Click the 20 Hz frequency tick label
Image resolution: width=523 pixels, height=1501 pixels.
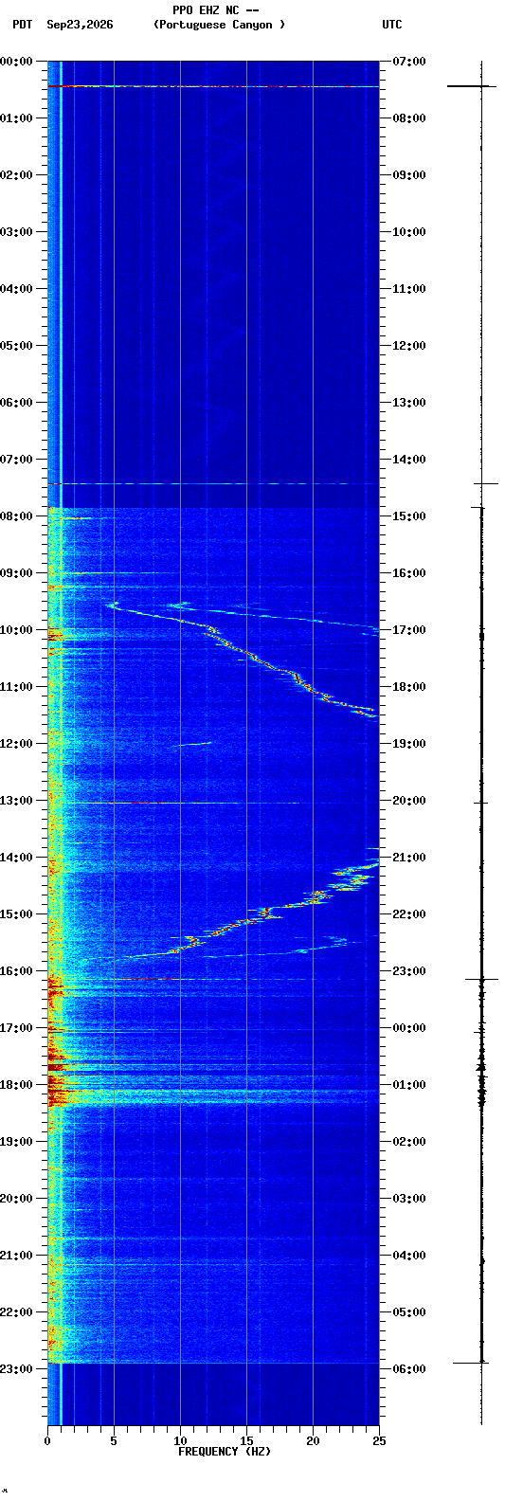tap(313, 1441)
